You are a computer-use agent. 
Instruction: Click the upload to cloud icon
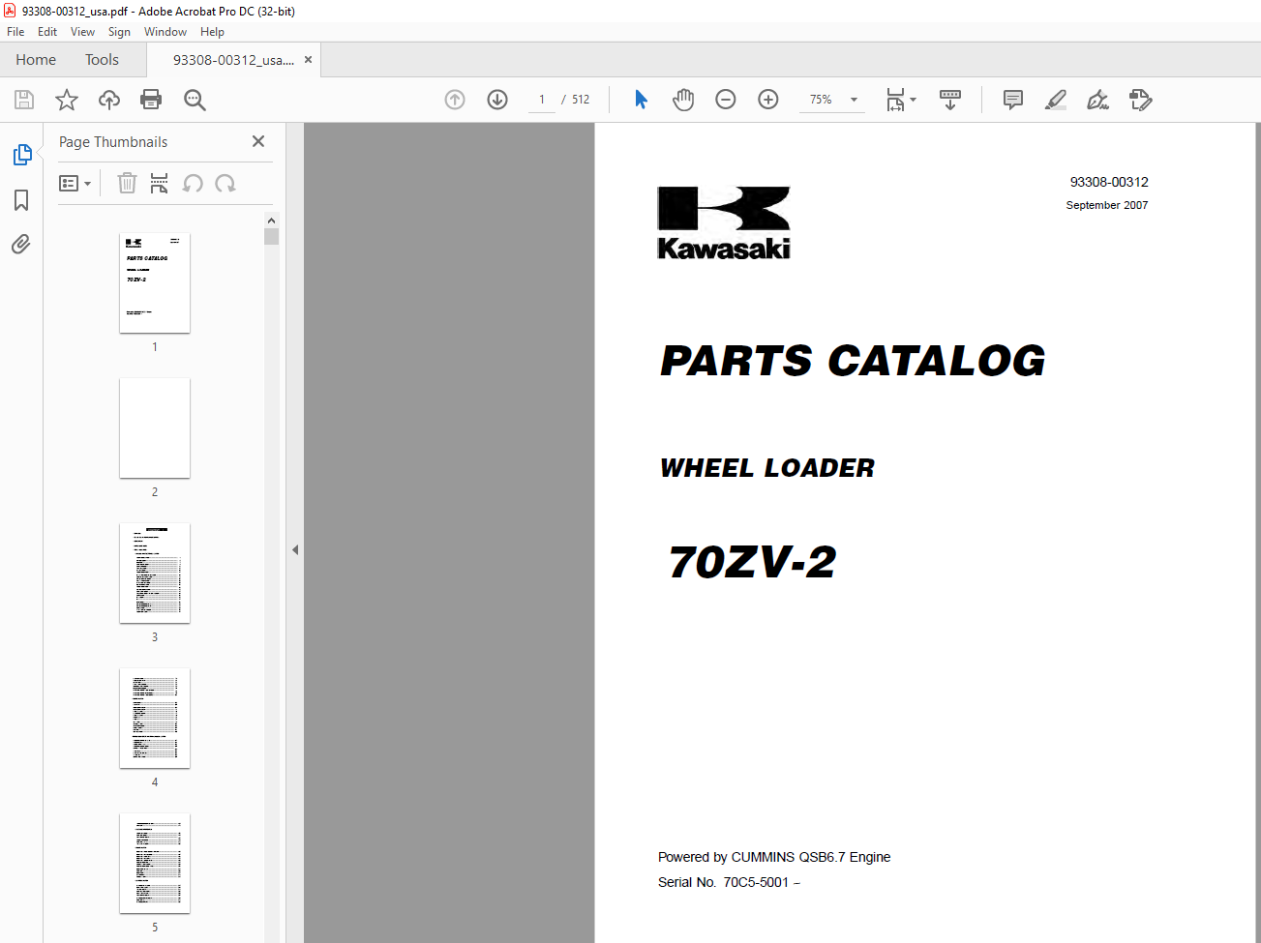(x=109, y=100)
